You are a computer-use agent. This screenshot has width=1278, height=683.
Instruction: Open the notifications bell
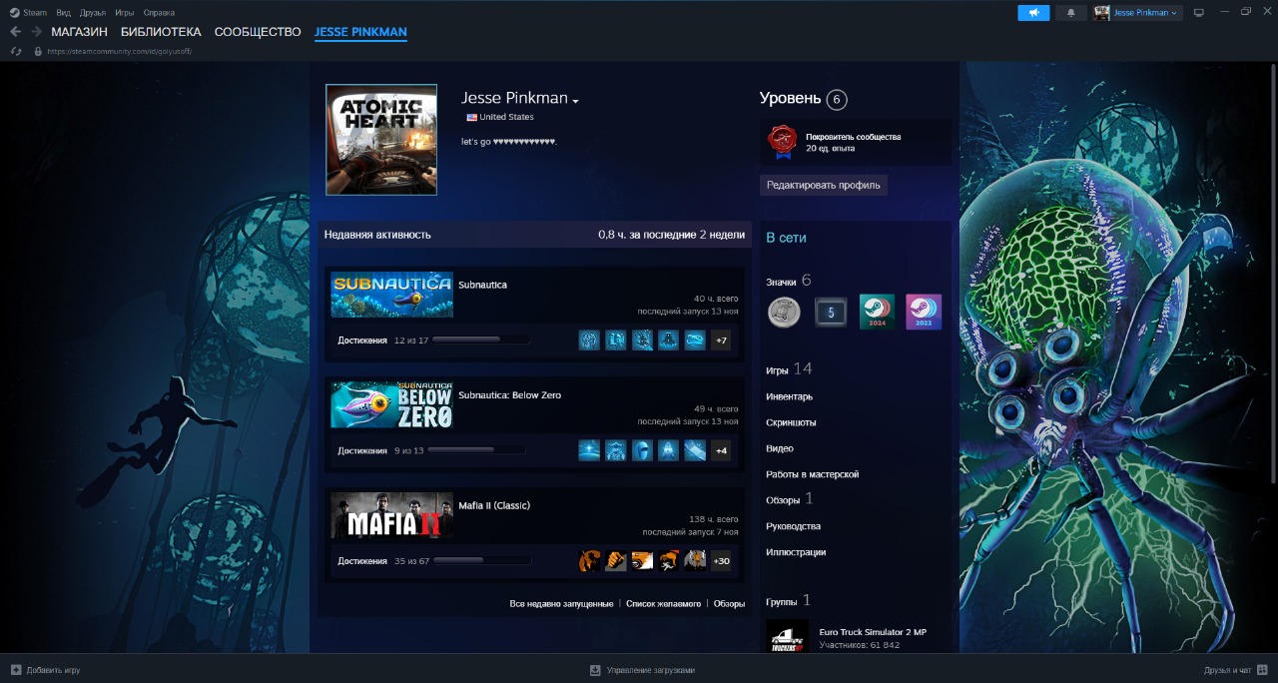(1071, 13)
